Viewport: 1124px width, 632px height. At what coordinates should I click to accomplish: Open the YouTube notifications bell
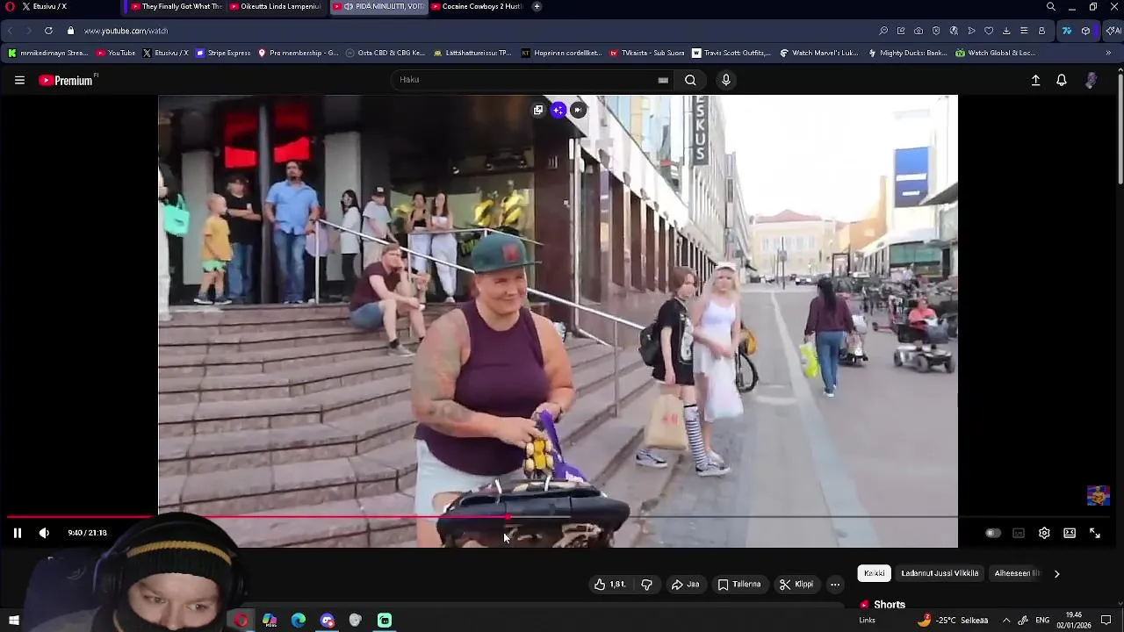[x=1062, y=80]
